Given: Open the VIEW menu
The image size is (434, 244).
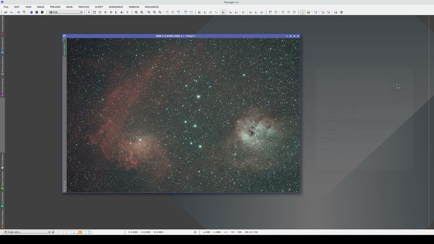Looking at the screenshot, I should coord(28,7).
